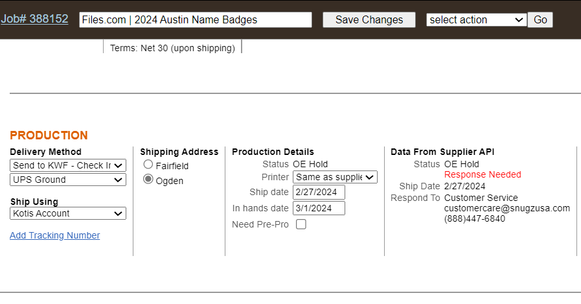Image resolution: width=581 pixels, height=304 pixels.
Task: Expand the Send to KWF delivery dropdown
Action: [x=68, y=165]
